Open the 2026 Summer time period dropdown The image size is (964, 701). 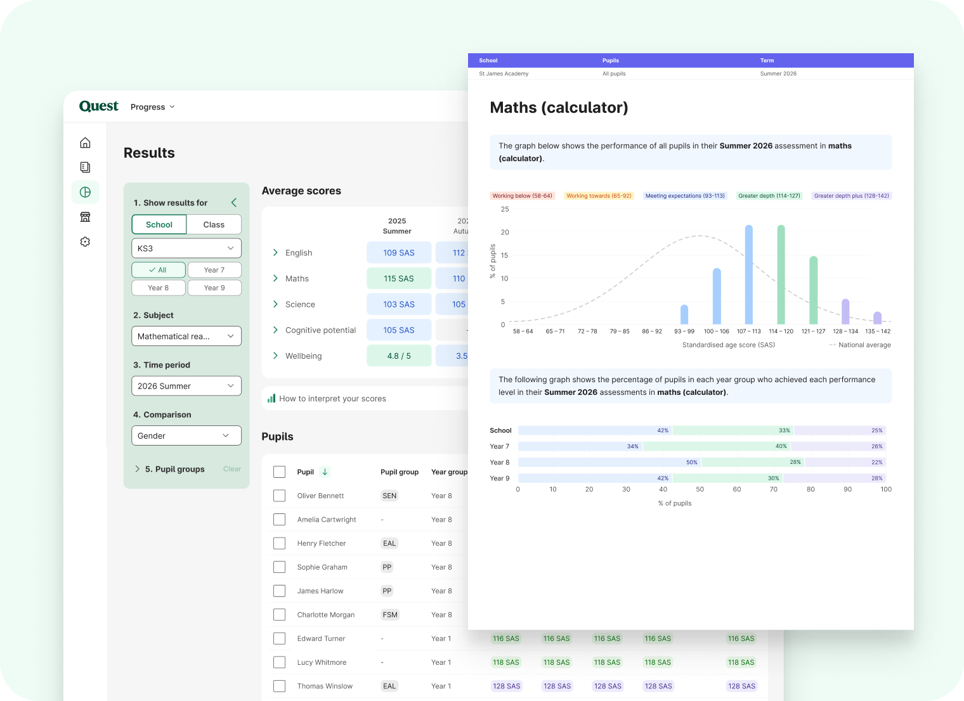point(186,386)
